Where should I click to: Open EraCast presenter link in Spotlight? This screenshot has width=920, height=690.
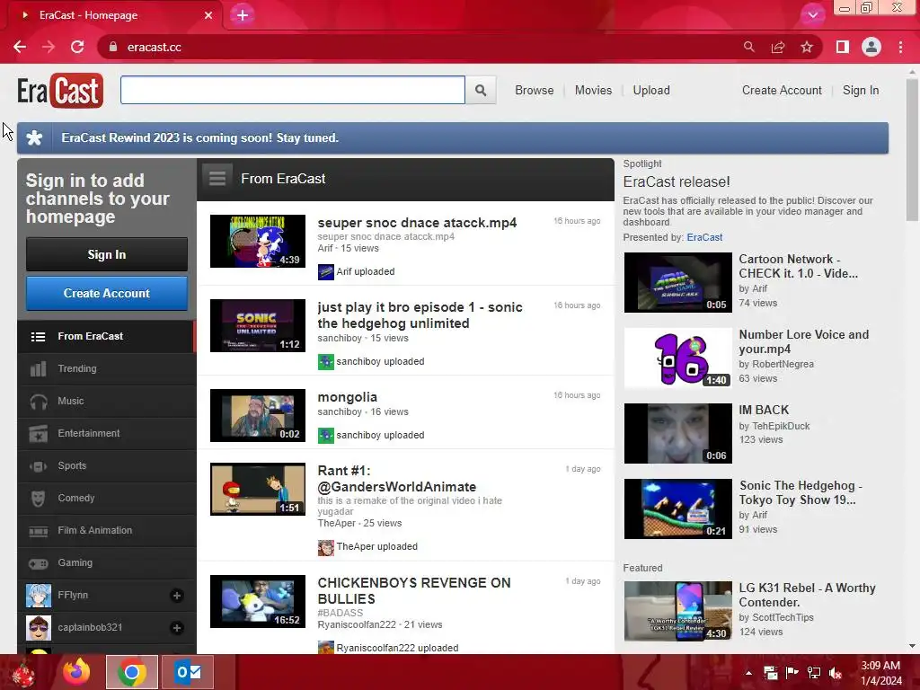[x=704, y=237]
